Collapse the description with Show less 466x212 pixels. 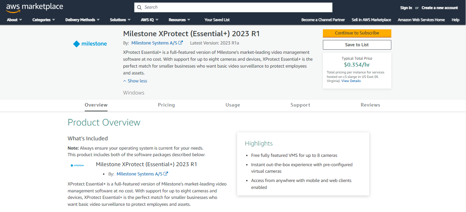point(135,81)
